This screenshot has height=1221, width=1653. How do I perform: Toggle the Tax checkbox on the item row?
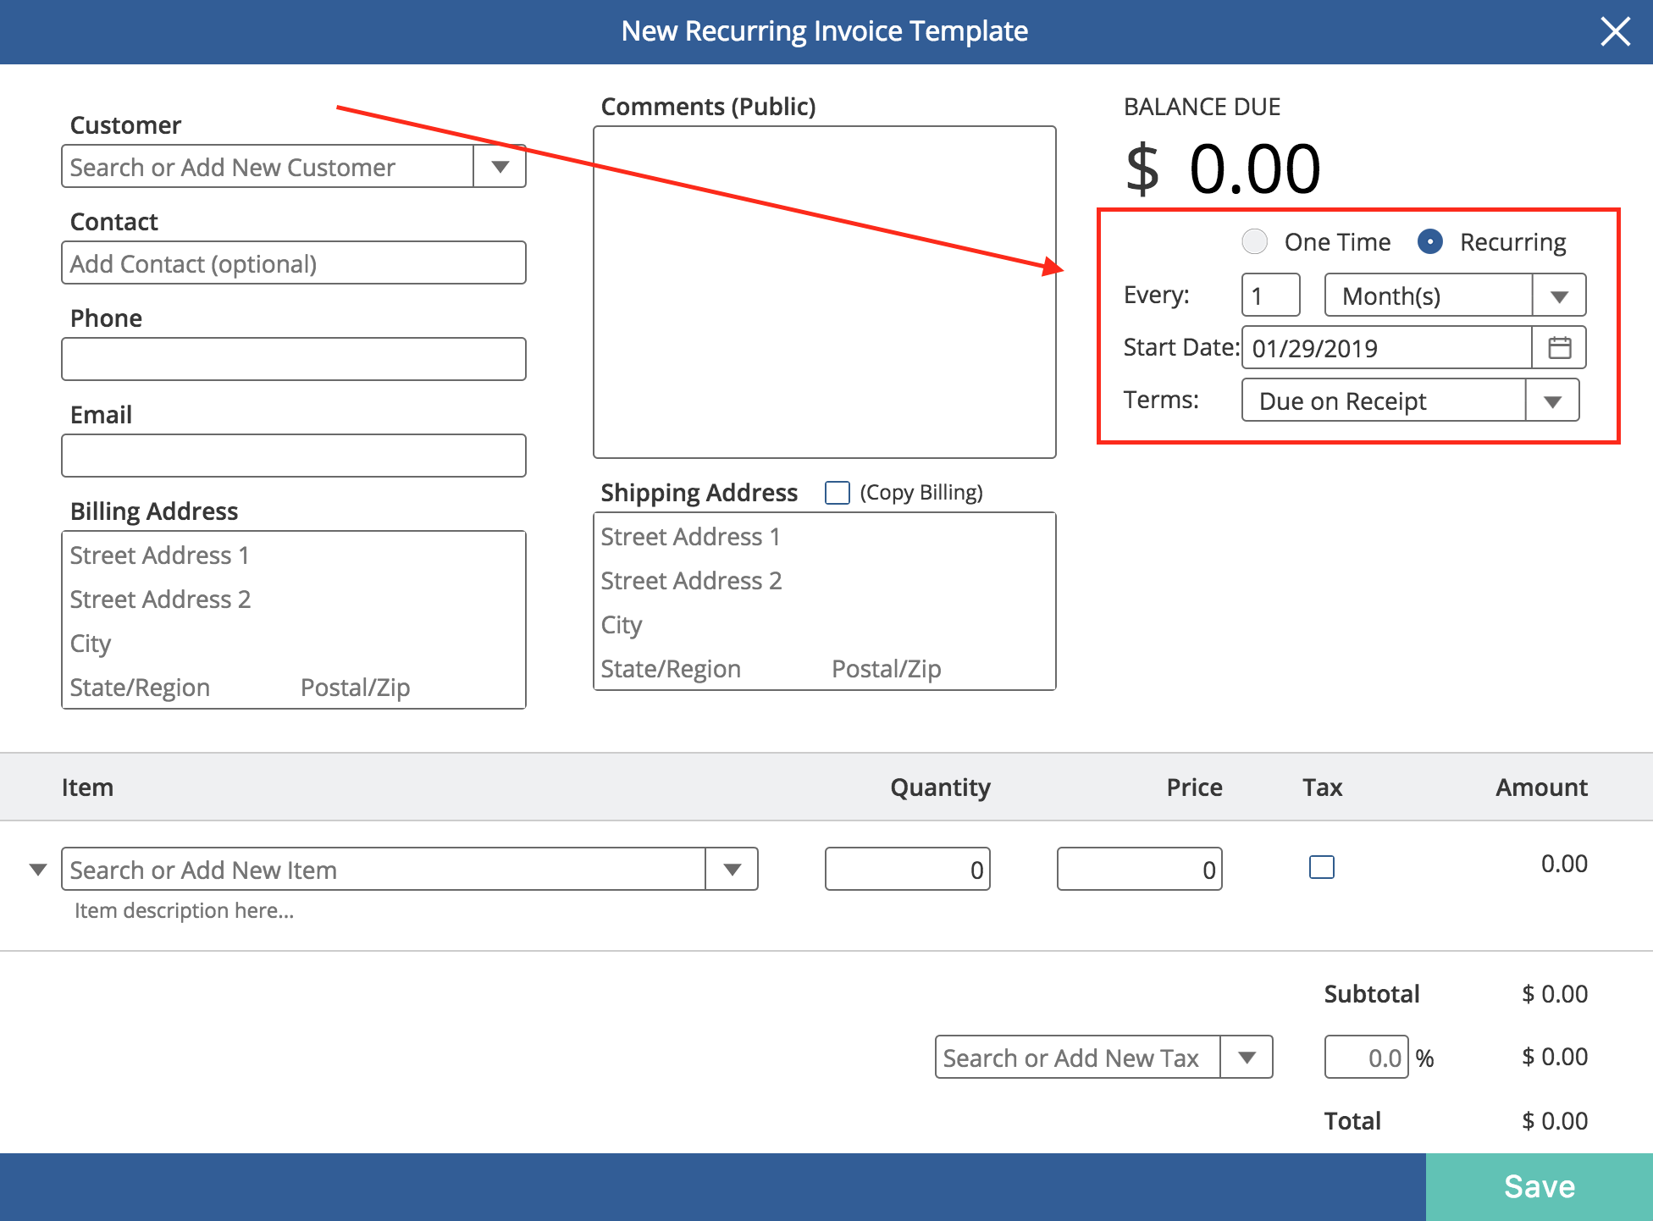coord(1321,867)
